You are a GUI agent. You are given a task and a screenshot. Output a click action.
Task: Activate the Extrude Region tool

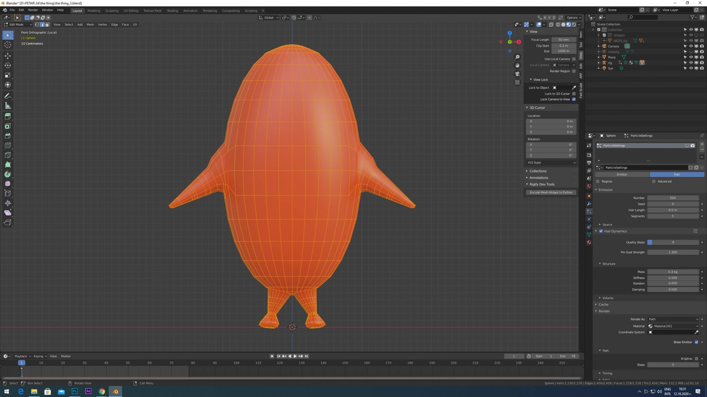[8, 116]
